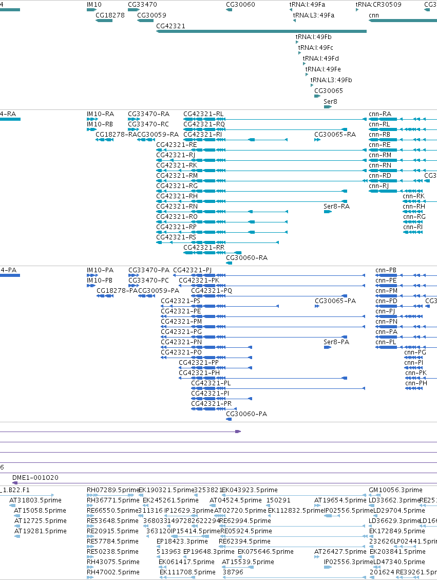Click transcript CG42321-RE label
The height and width of the screenshot is (580, 437).
176,145
